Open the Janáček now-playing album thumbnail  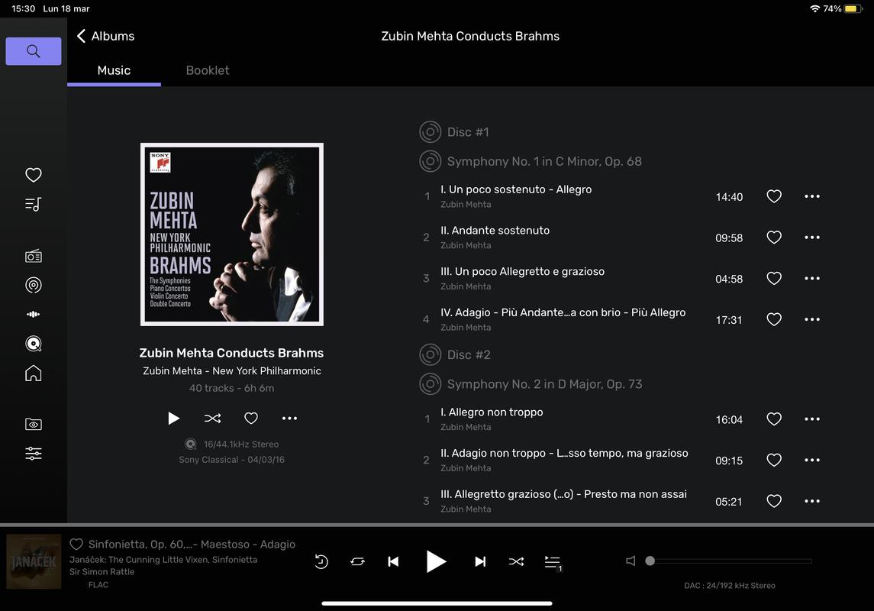[x=34, y=561]
